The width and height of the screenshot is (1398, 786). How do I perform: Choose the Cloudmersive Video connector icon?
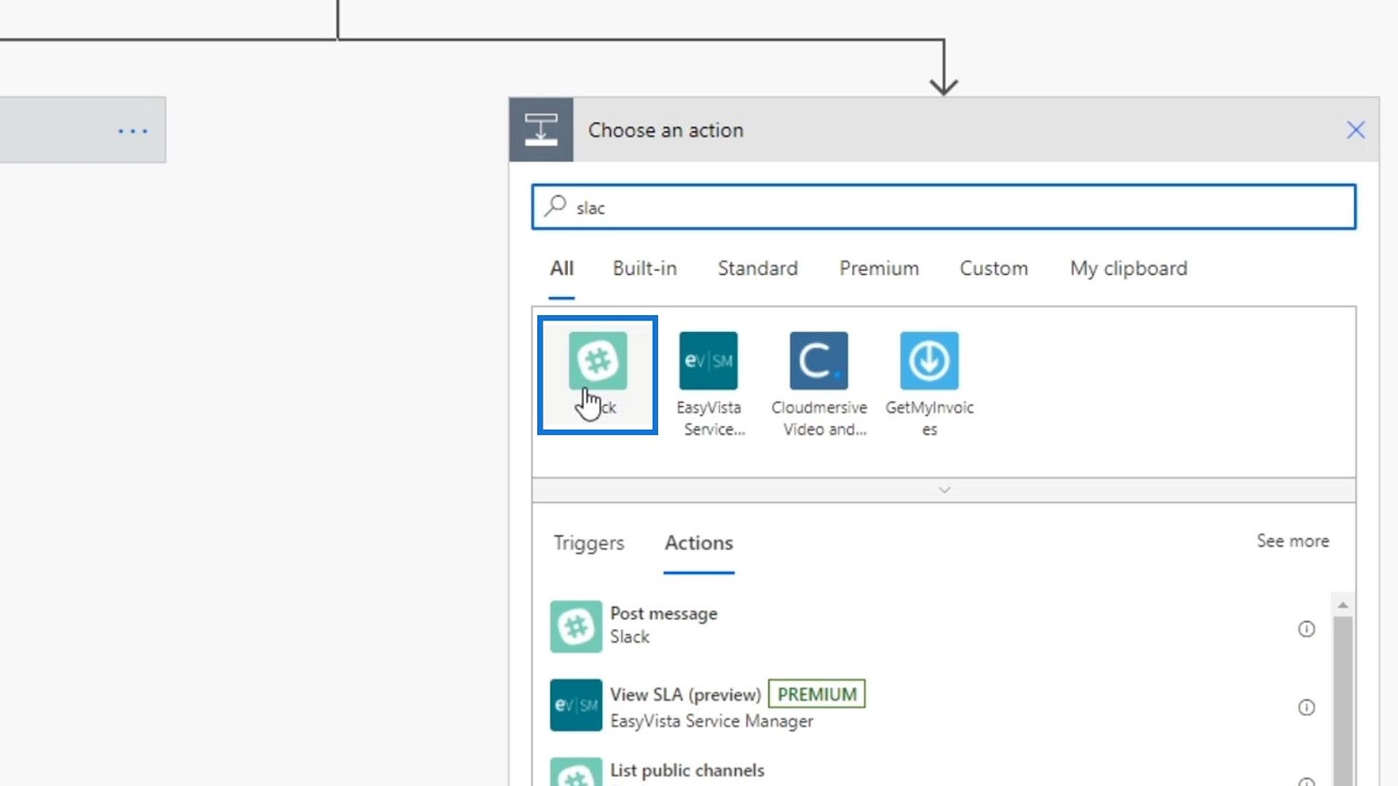pos(819,360)
